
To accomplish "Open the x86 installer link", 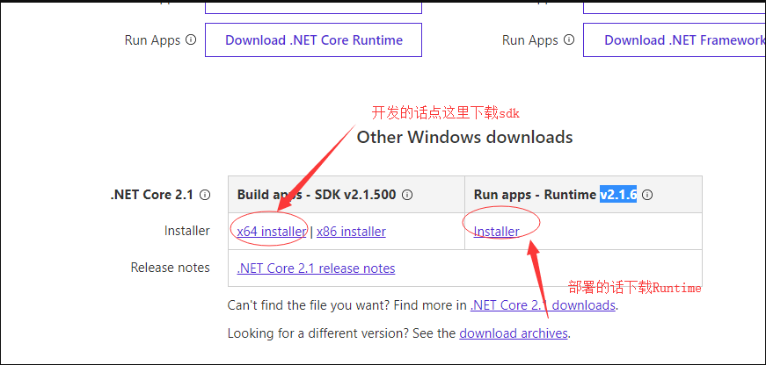I will (351, 232).
